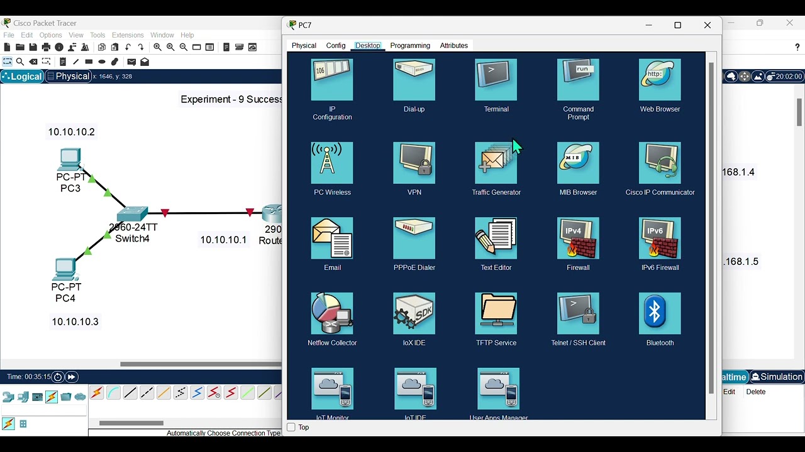
Task: Select the Inspect magnifier tool
Action: click(20, 62)
